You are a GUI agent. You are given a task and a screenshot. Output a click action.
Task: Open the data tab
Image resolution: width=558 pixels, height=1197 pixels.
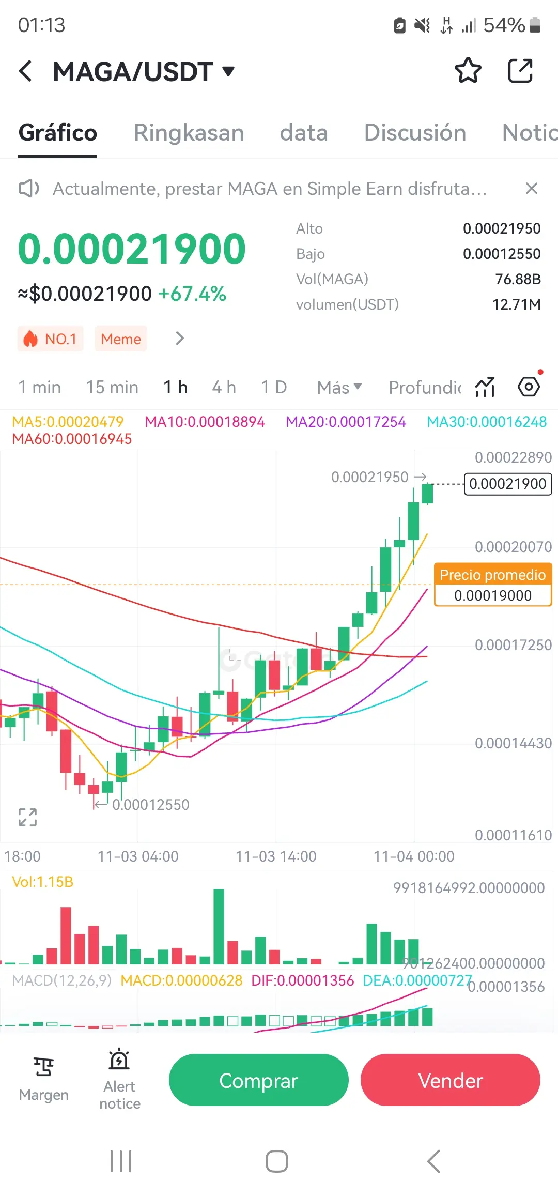(304, 133)
